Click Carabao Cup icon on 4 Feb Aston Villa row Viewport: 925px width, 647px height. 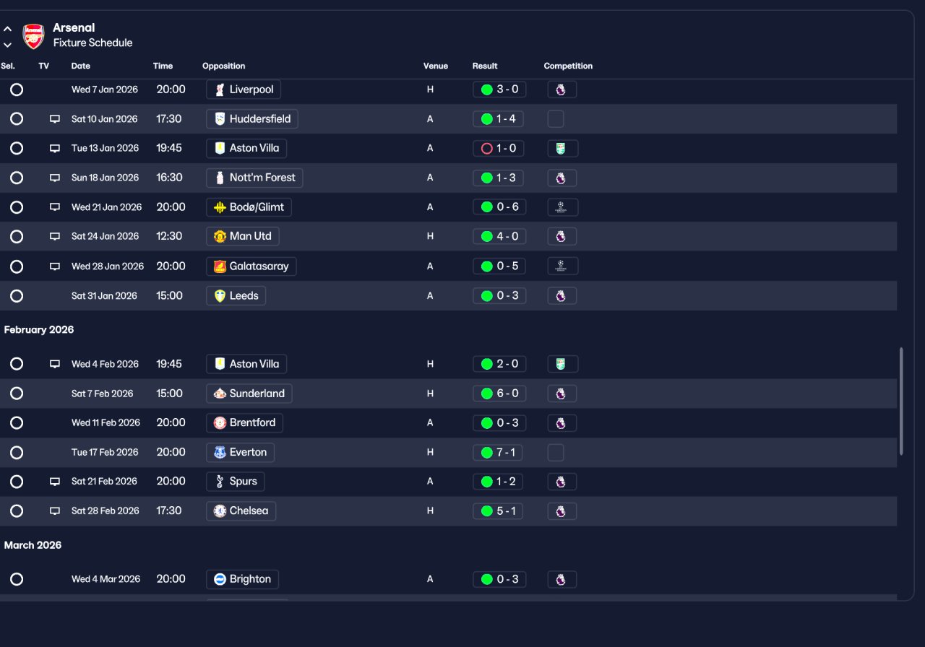(562, 364)
